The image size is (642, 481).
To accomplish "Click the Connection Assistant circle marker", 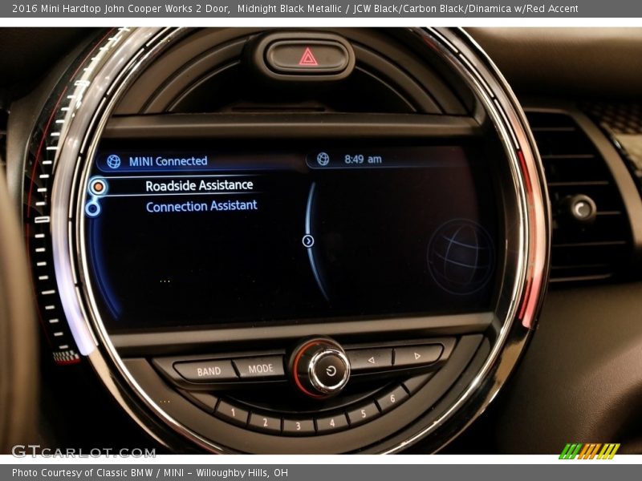I will click(93, 208).
